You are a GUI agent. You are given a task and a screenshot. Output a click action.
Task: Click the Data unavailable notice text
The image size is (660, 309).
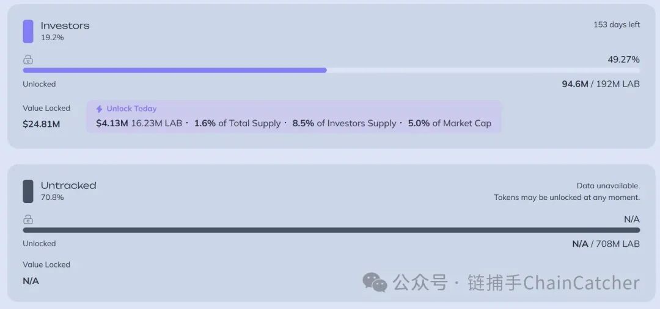coord(608,185)
